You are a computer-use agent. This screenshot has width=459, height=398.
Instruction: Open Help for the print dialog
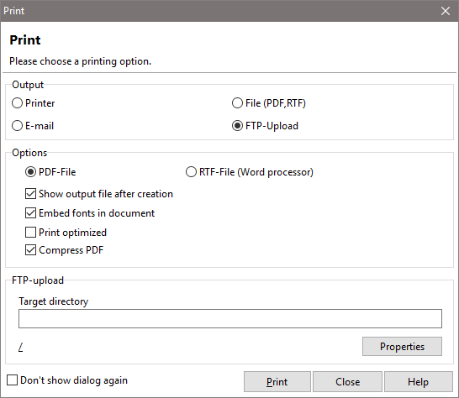pos(419,381)
